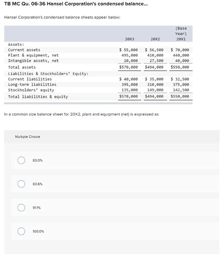The image size is (220, 255).
Task: Click the 20X3 column header
Action: pyautogui.click(x=129, y=39)
